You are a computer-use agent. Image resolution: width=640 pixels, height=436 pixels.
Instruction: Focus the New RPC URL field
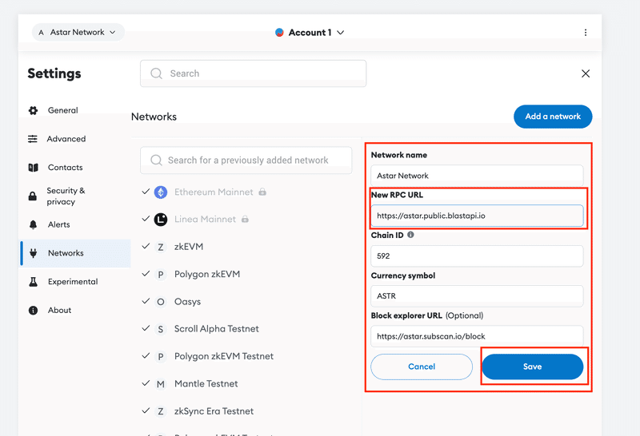tap(477, 216)
